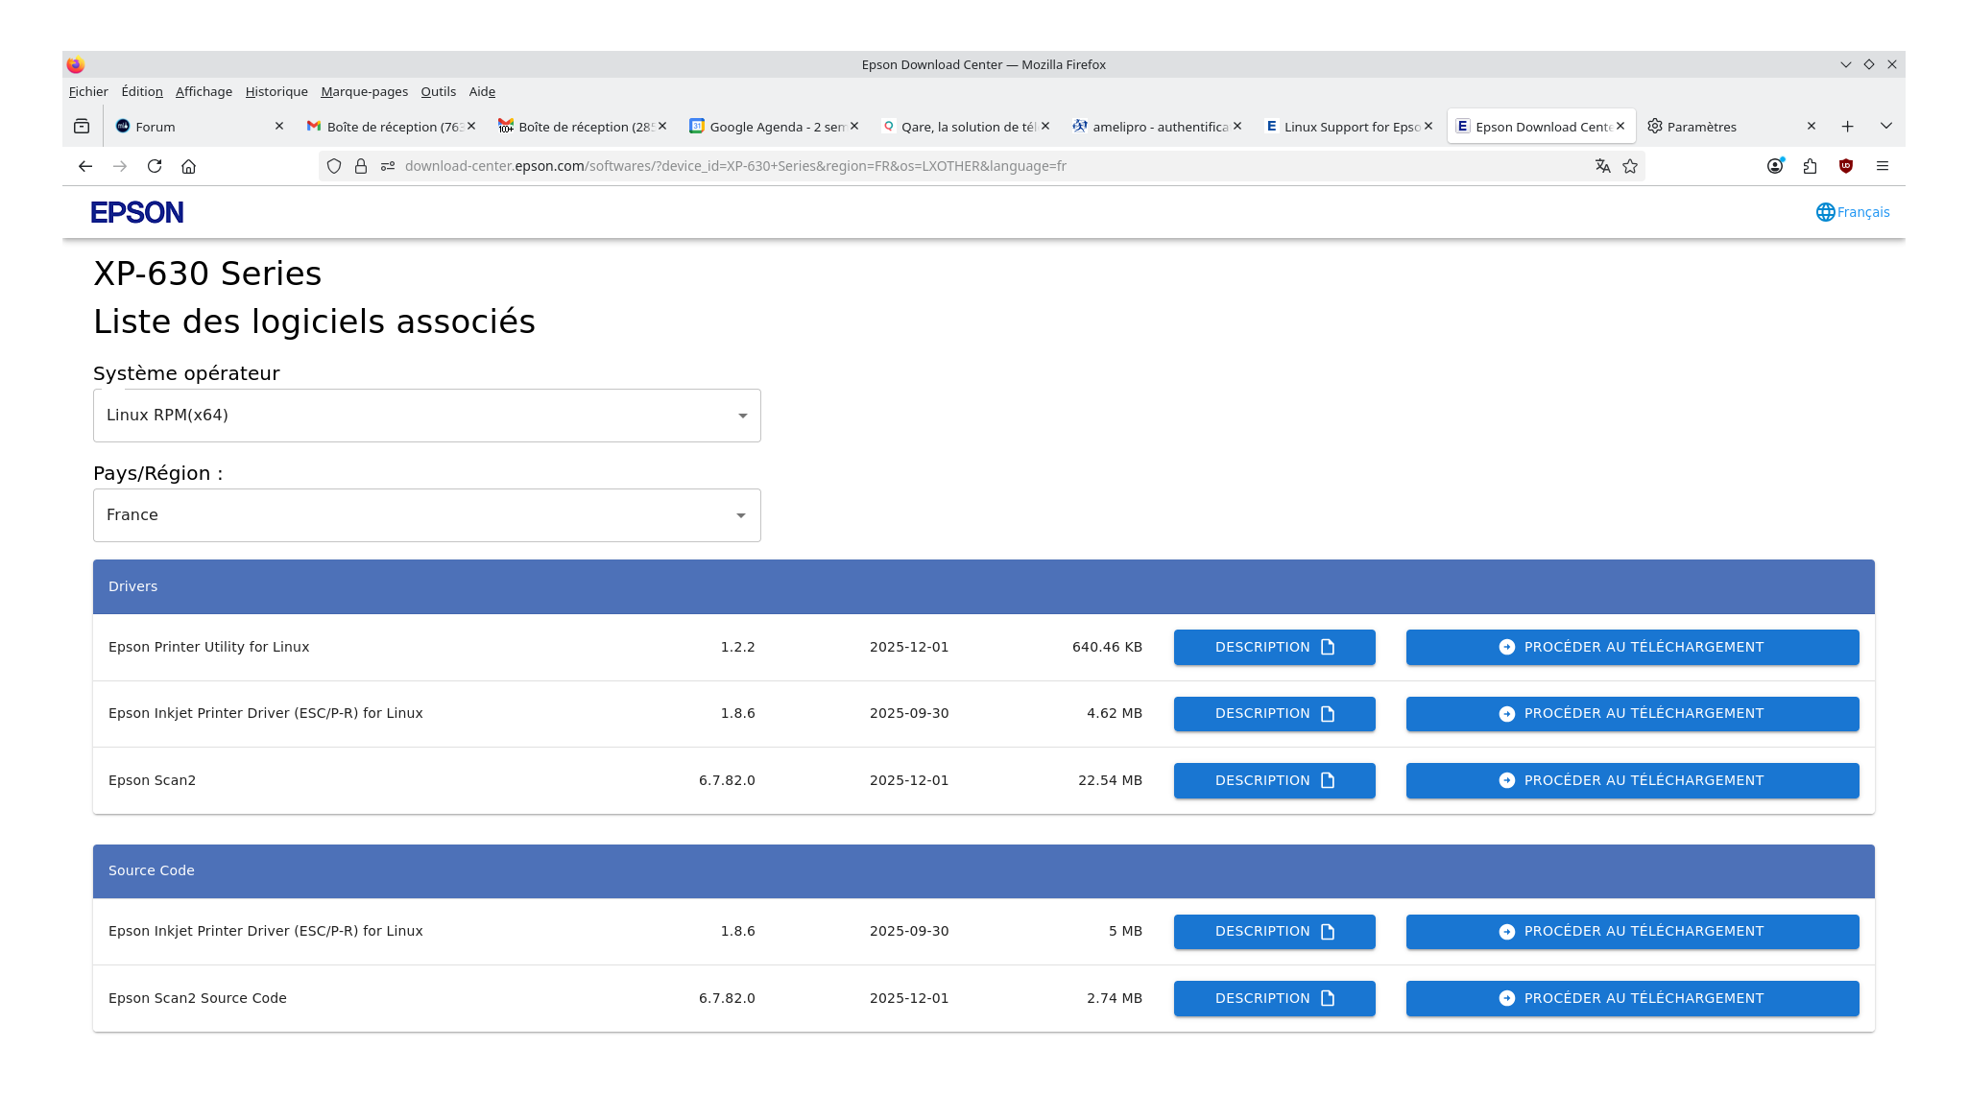Download Epson Scan2 driver
This screenshot has width=1968, height=1119.
pyautogui.click(x=1632, y=780)
